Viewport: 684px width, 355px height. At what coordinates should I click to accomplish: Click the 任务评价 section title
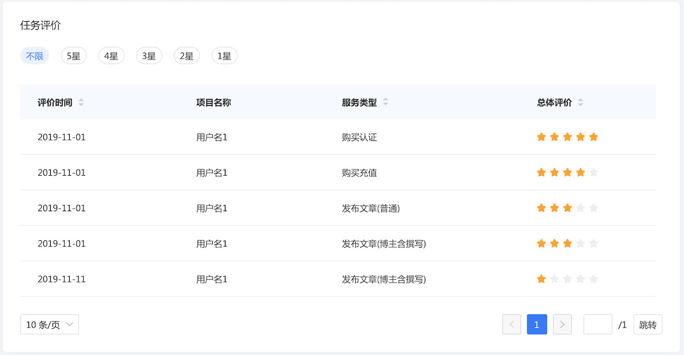pyautogui.click(x=41, y=25)
